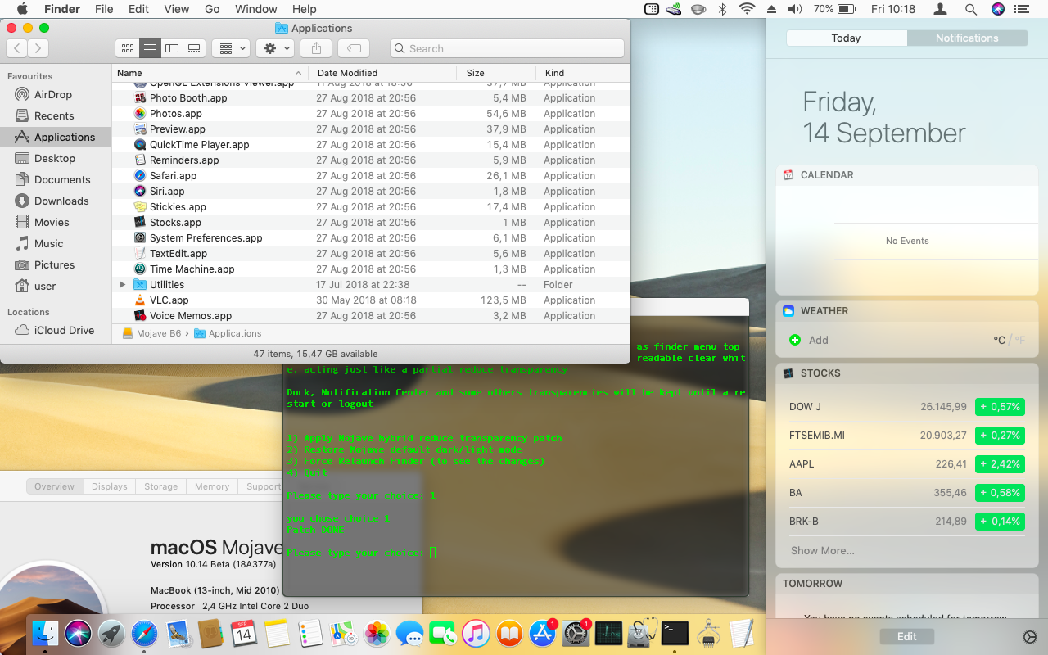
Task: Open the Storage tab in About This Mac
Action: [x=160, y=486]
